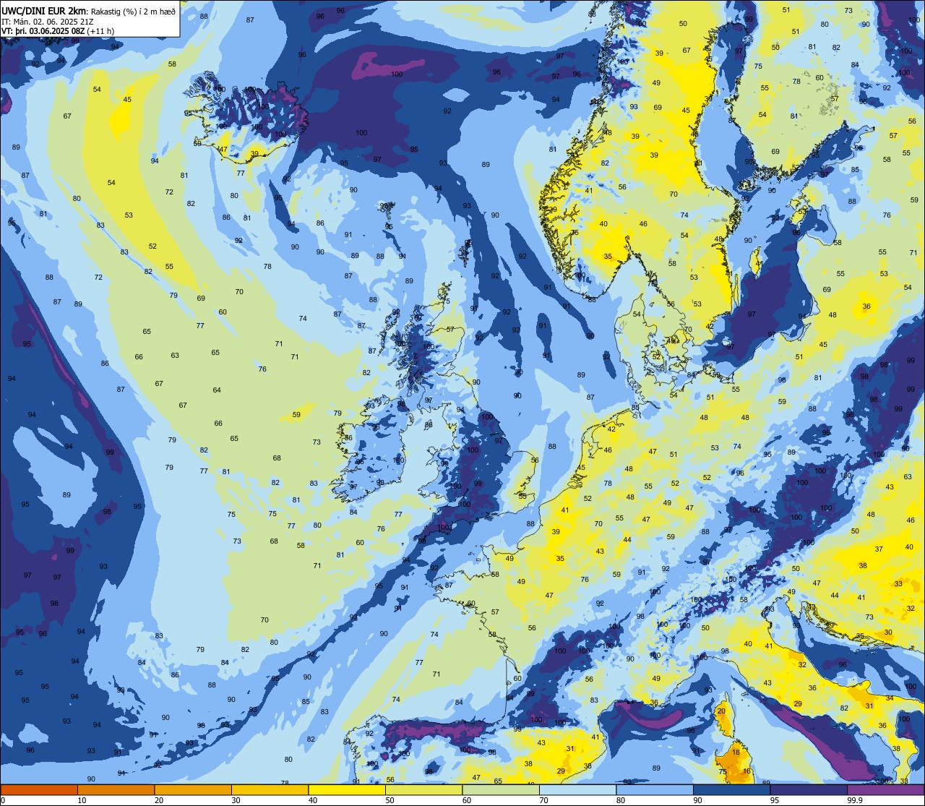Viewport: 925px width, 806px height.
Task: Click the '95' legend scale label
Action: click(775, 799)
